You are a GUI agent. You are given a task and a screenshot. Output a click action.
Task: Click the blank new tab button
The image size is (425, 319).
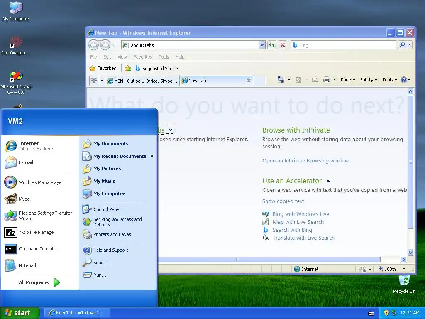pyautogui.click(x=260, y=81)
